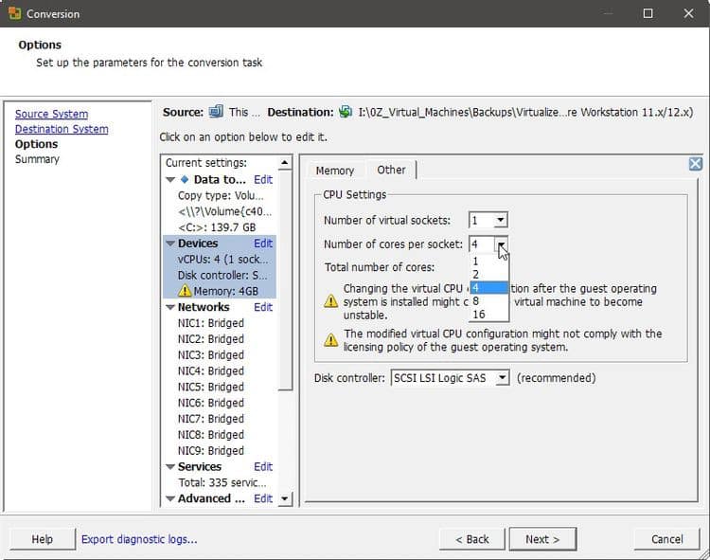Edit the Services settings
The width and height of the screenshot is (710, 560).
(263, 466)
